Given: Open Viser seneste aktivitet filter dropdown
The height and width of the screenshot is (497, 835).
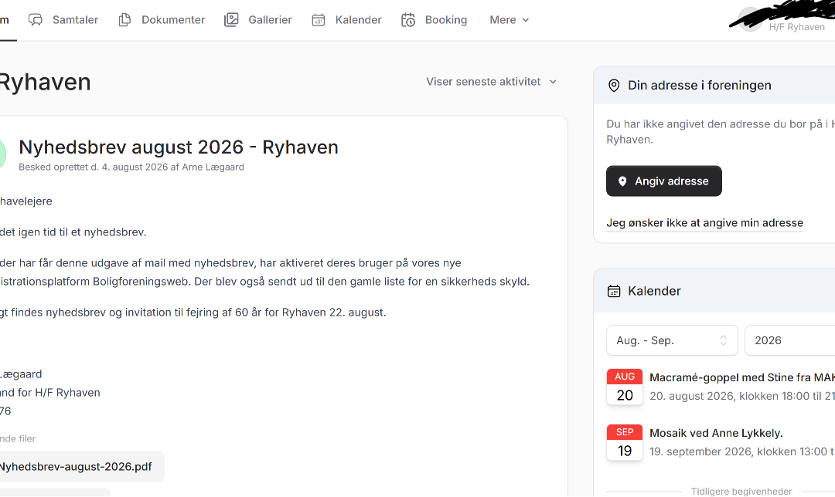Looking at the screenshot, I should pyautogui.click(x=491, y=82).
